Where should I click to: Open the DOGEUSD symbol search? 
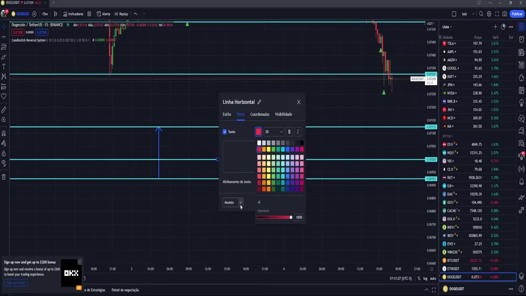tap(20, 14)
